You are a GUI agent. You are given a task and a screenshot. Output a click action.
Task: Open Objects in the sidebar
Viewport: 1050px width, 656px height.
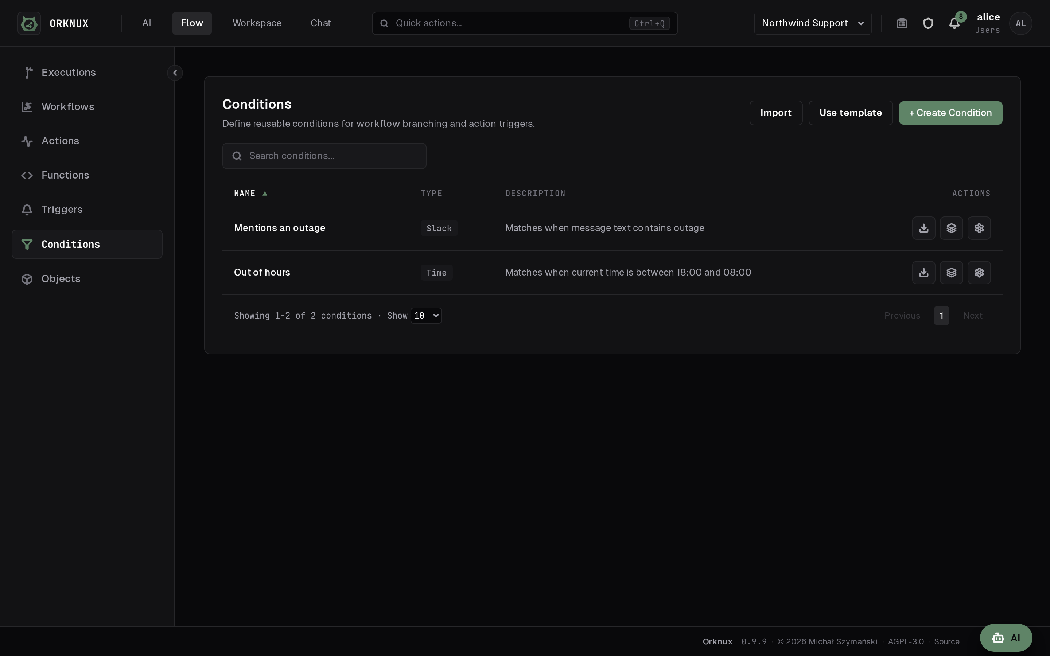(87, 278)
